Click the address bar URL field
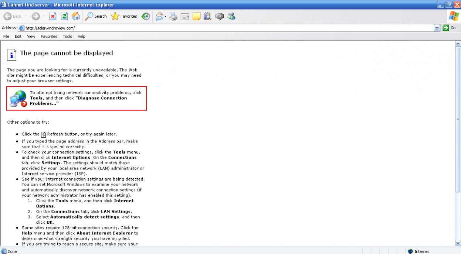Screen dimensions: 461x254 (229, 28)
